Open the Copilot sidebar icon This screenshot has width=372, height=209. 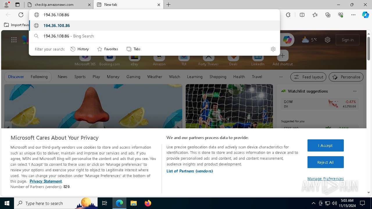365,15
